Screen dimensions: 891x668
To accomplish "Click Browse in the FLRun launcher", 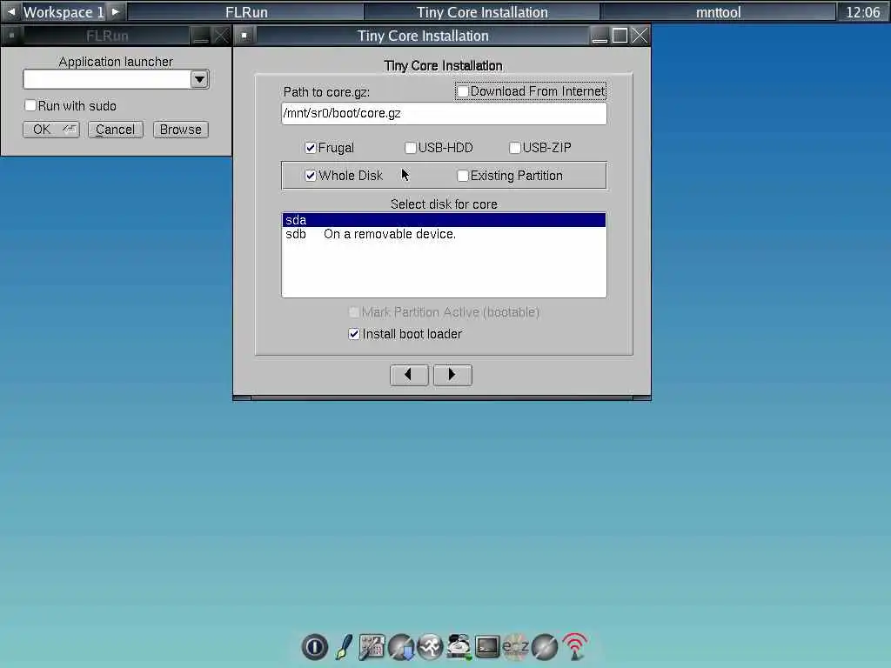I will [181, 130].
